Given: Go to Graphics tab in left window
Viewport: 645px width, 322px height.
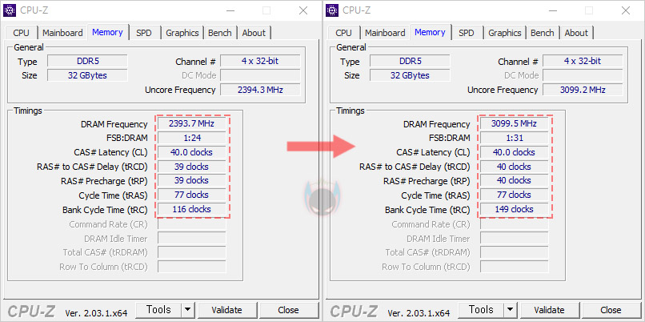Looking at the screenshot, I should (x=182, y=33).
